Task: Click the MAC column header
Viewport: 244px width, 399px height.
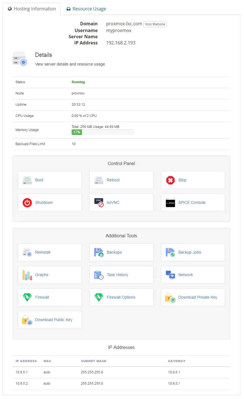Action: (47, 361)
